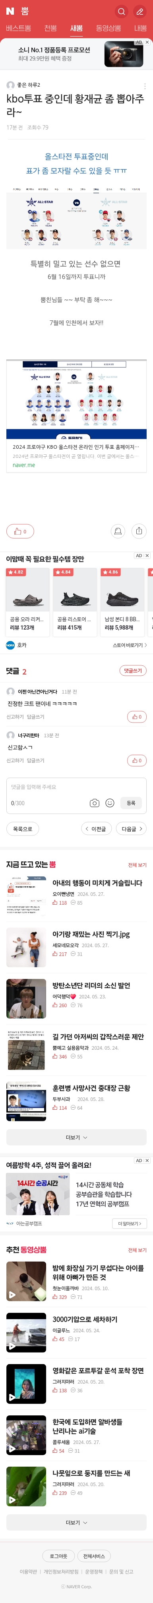Focus the comment input field

point(76,787)
